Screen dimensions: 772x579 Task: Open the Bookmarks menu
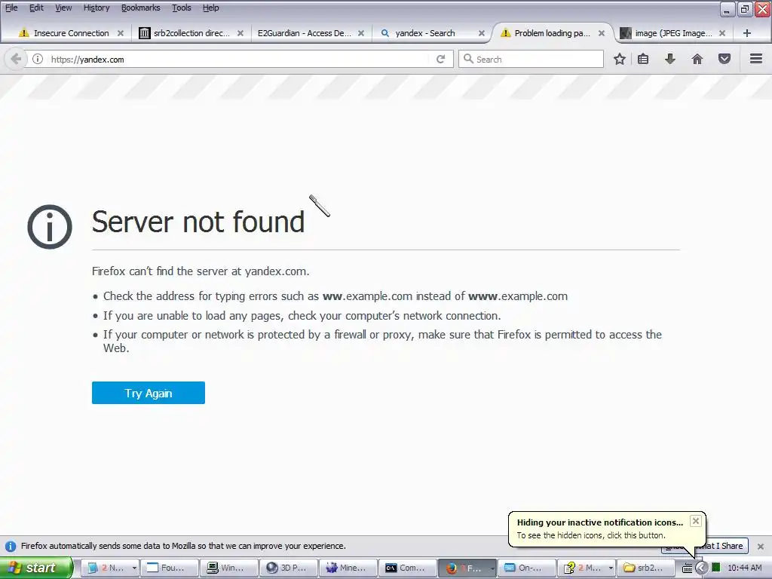140,8
